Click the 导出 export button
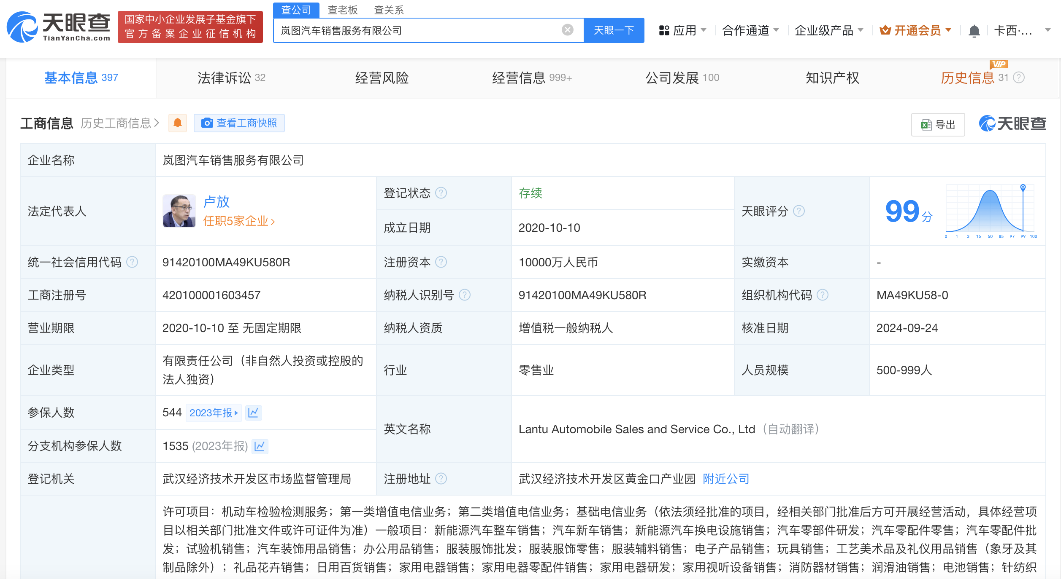This screenshot has width=1061, height=579. point(938,125)
